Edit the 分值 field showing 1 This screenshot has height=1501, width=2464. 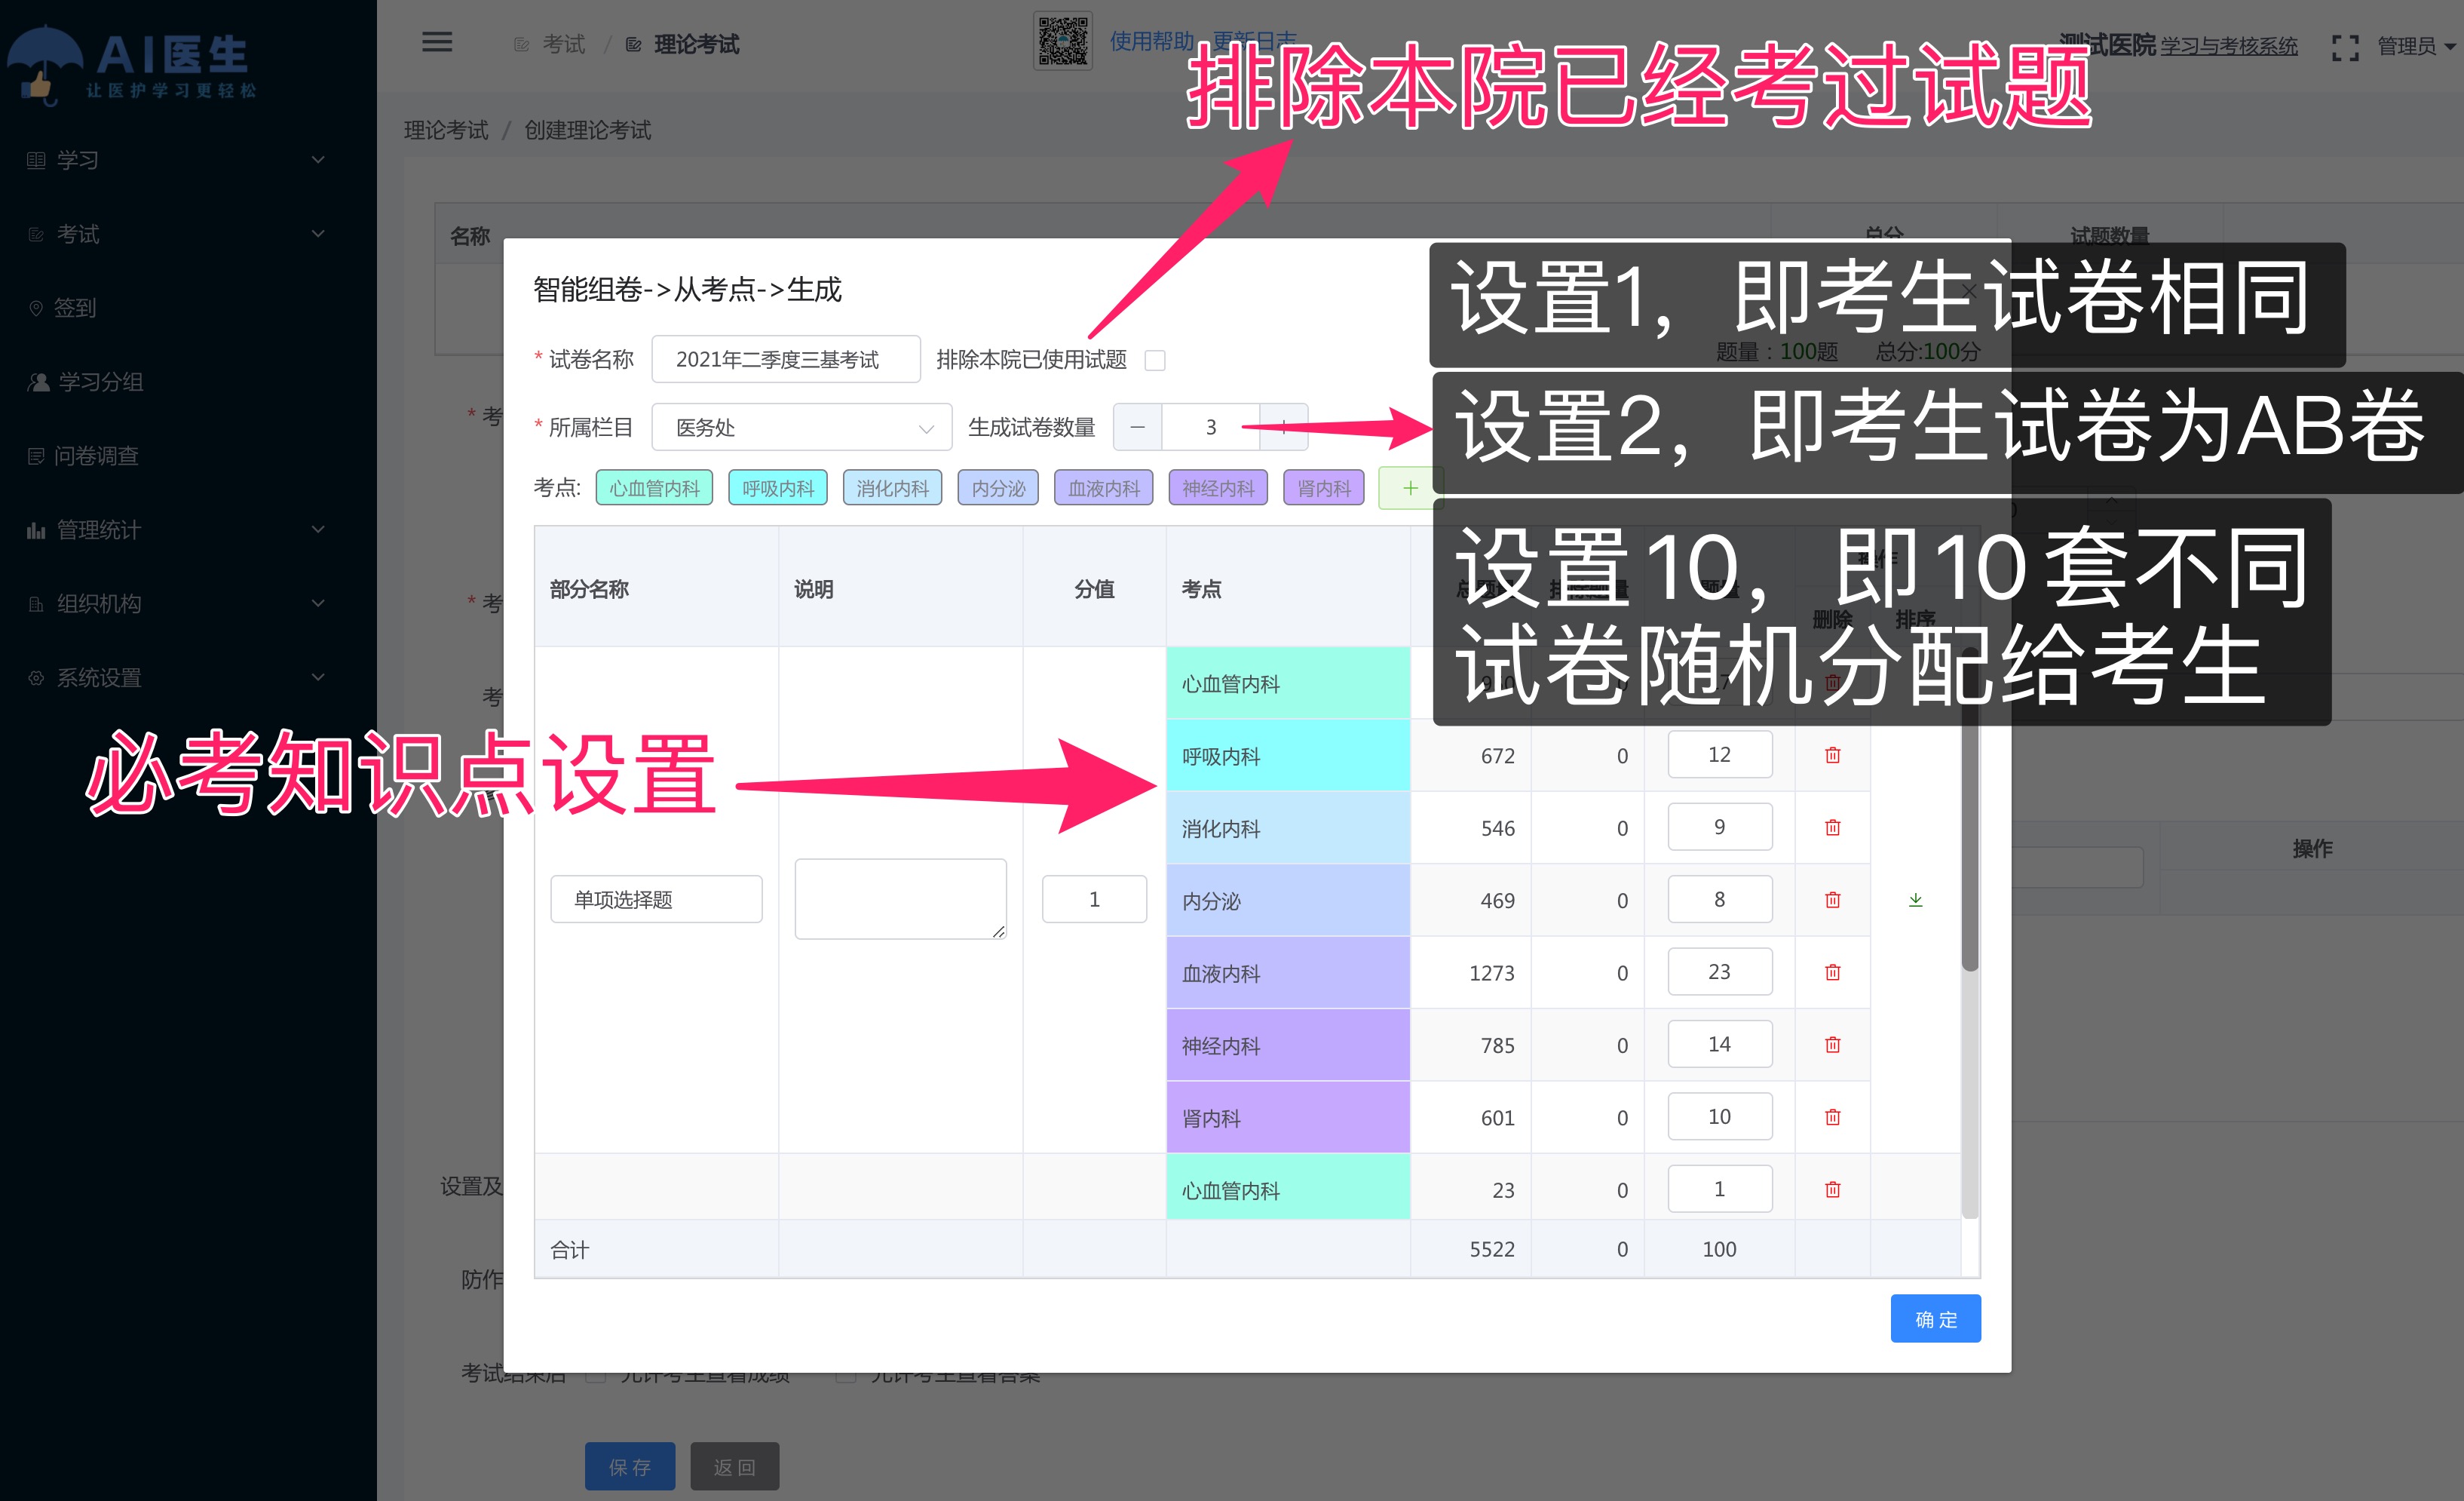1094,900
